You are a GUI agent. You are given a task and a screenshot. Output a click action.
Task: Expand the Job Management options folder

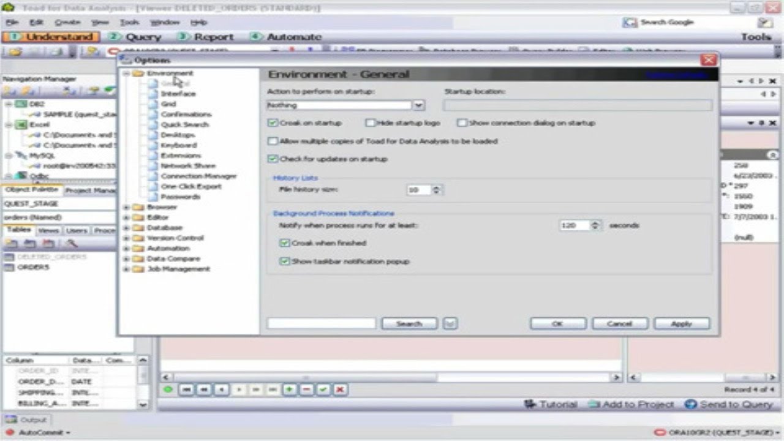click(127, 269)
